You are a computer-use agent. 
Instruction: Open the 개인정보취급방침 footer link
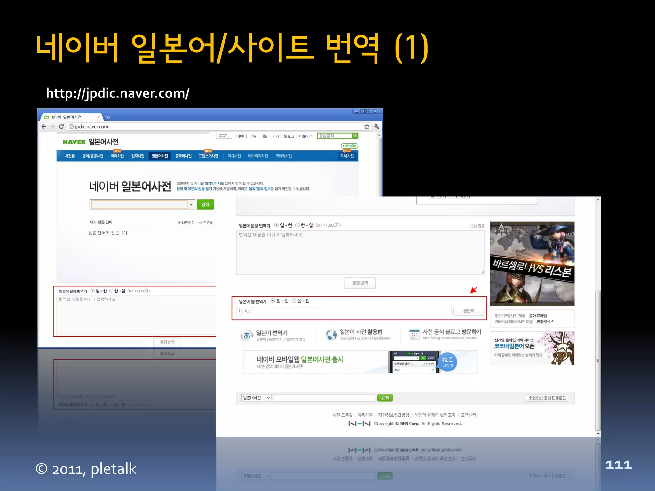tap(394, 415)
